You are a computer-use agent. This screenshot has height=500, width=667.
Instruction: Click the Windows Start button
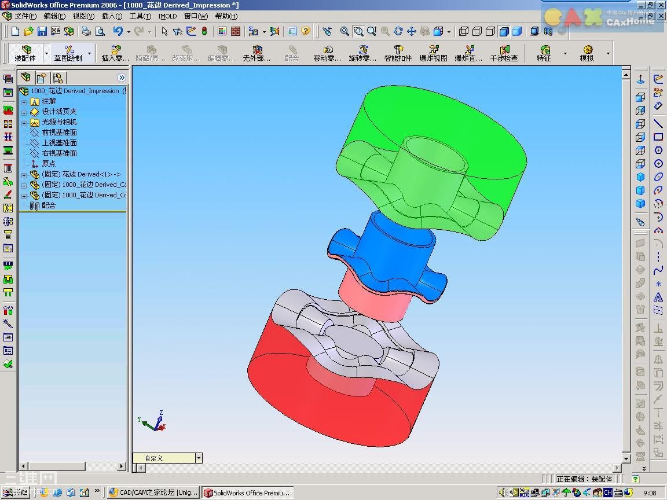(x=17, y=492)
